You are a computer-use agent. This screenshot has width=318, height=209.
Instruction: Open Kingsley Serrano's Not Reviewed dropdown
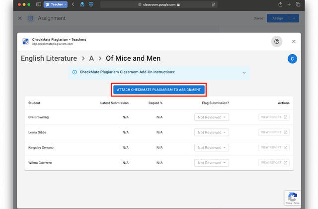click(212, 148)
